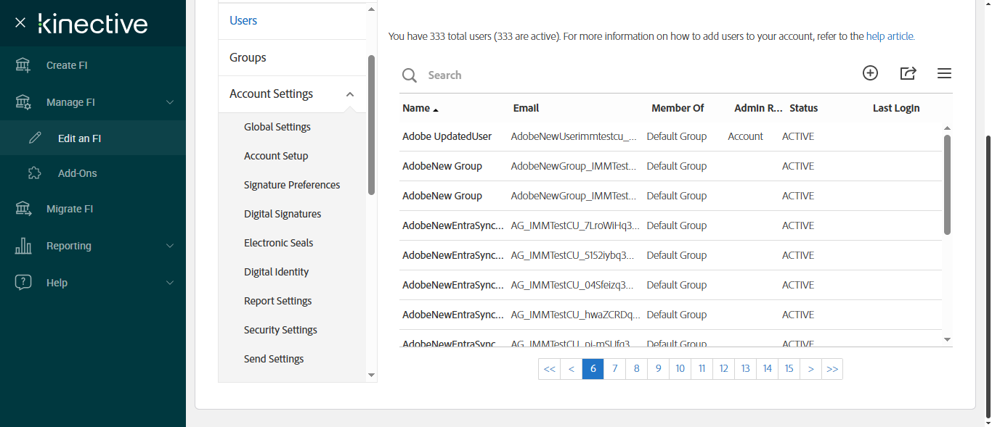Click the export users icon

(x=908, y=73)
